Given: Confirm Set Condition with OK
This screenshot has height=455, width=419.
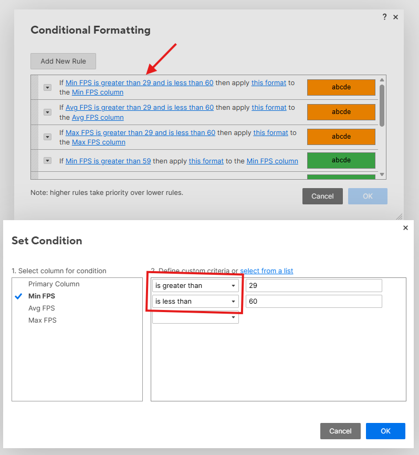Looking at the screenshot, I should (x=385, y=431).
